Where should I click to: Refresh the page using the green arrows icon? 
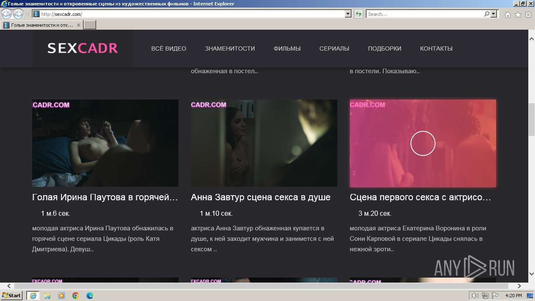359,14
